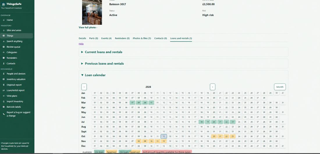The height and width of the screenshot is (154, 320).
Task: Select January 01 in calendar
Action: click(95, 93)
